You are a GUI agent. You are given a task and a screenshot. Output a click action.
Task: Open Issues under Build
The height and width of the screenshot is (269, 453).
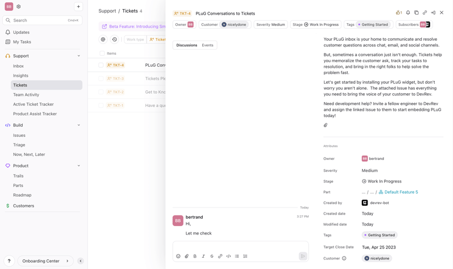19,135
